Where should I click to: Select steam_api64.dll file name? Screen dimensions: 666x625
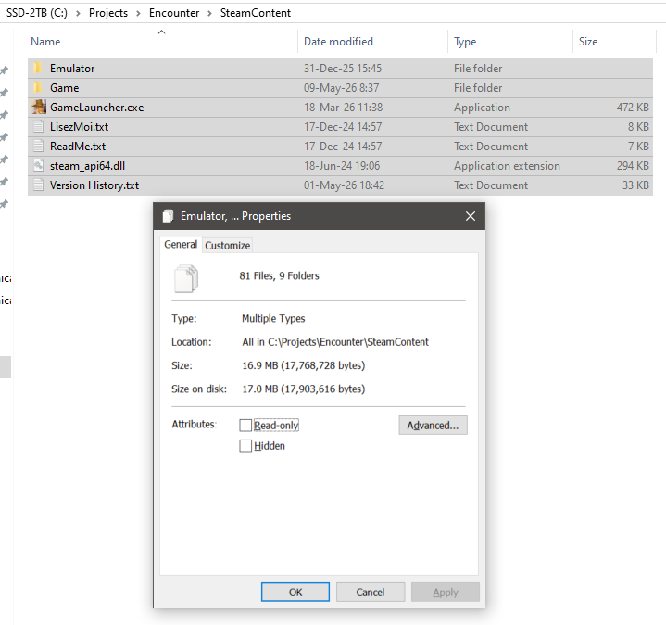pos(87,166)
